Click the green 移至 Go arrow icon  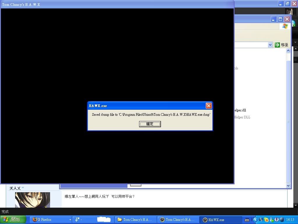(x=277, y=45)
